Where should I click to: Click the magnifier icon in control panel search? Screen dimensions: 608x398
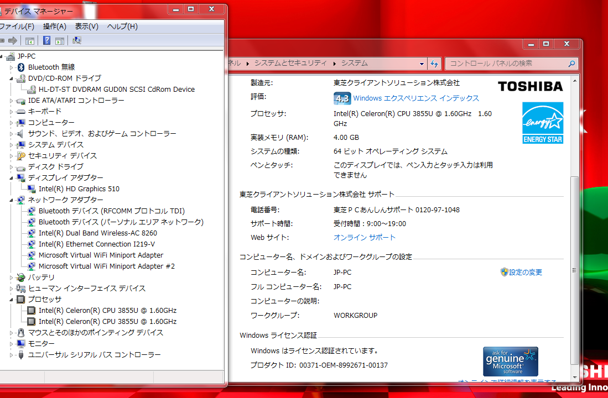tap(571, 64)
